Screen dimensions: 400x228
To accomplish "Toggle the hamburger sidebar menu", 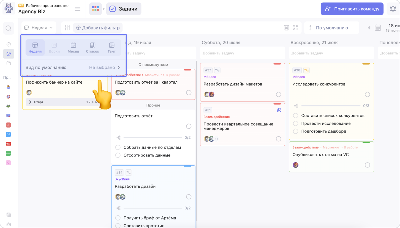I will pos(78,9).
